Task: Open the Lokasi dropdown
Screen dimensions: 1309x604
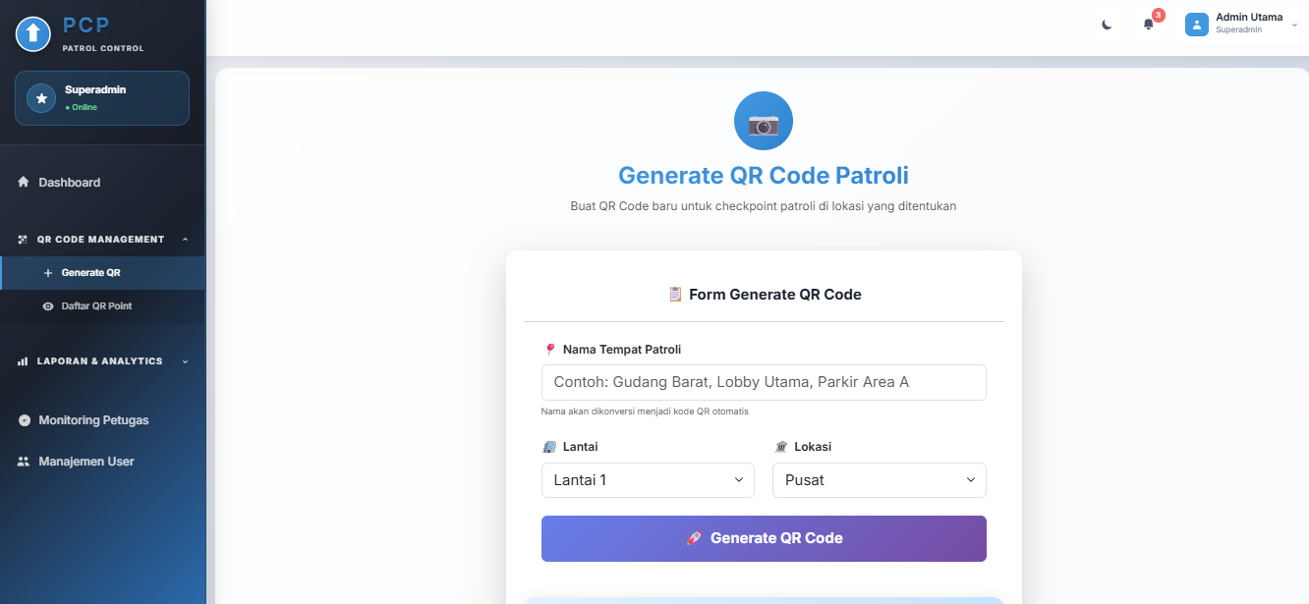Action: point(879,480)
